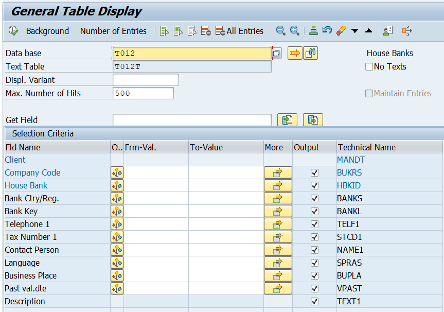Uncheck Output checkbox for House Bank
The height and width of the screenshot is (312, 444).
coord(314,186)
